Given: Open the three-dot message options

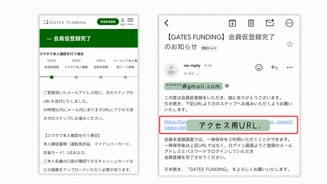Looking at the screenshot, I should pyautogui.click(x=289, y=67).
